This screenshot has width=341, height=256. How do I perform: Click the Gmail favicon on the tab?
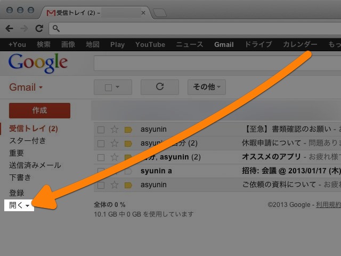pyautogui.click(x=51, y=13)
